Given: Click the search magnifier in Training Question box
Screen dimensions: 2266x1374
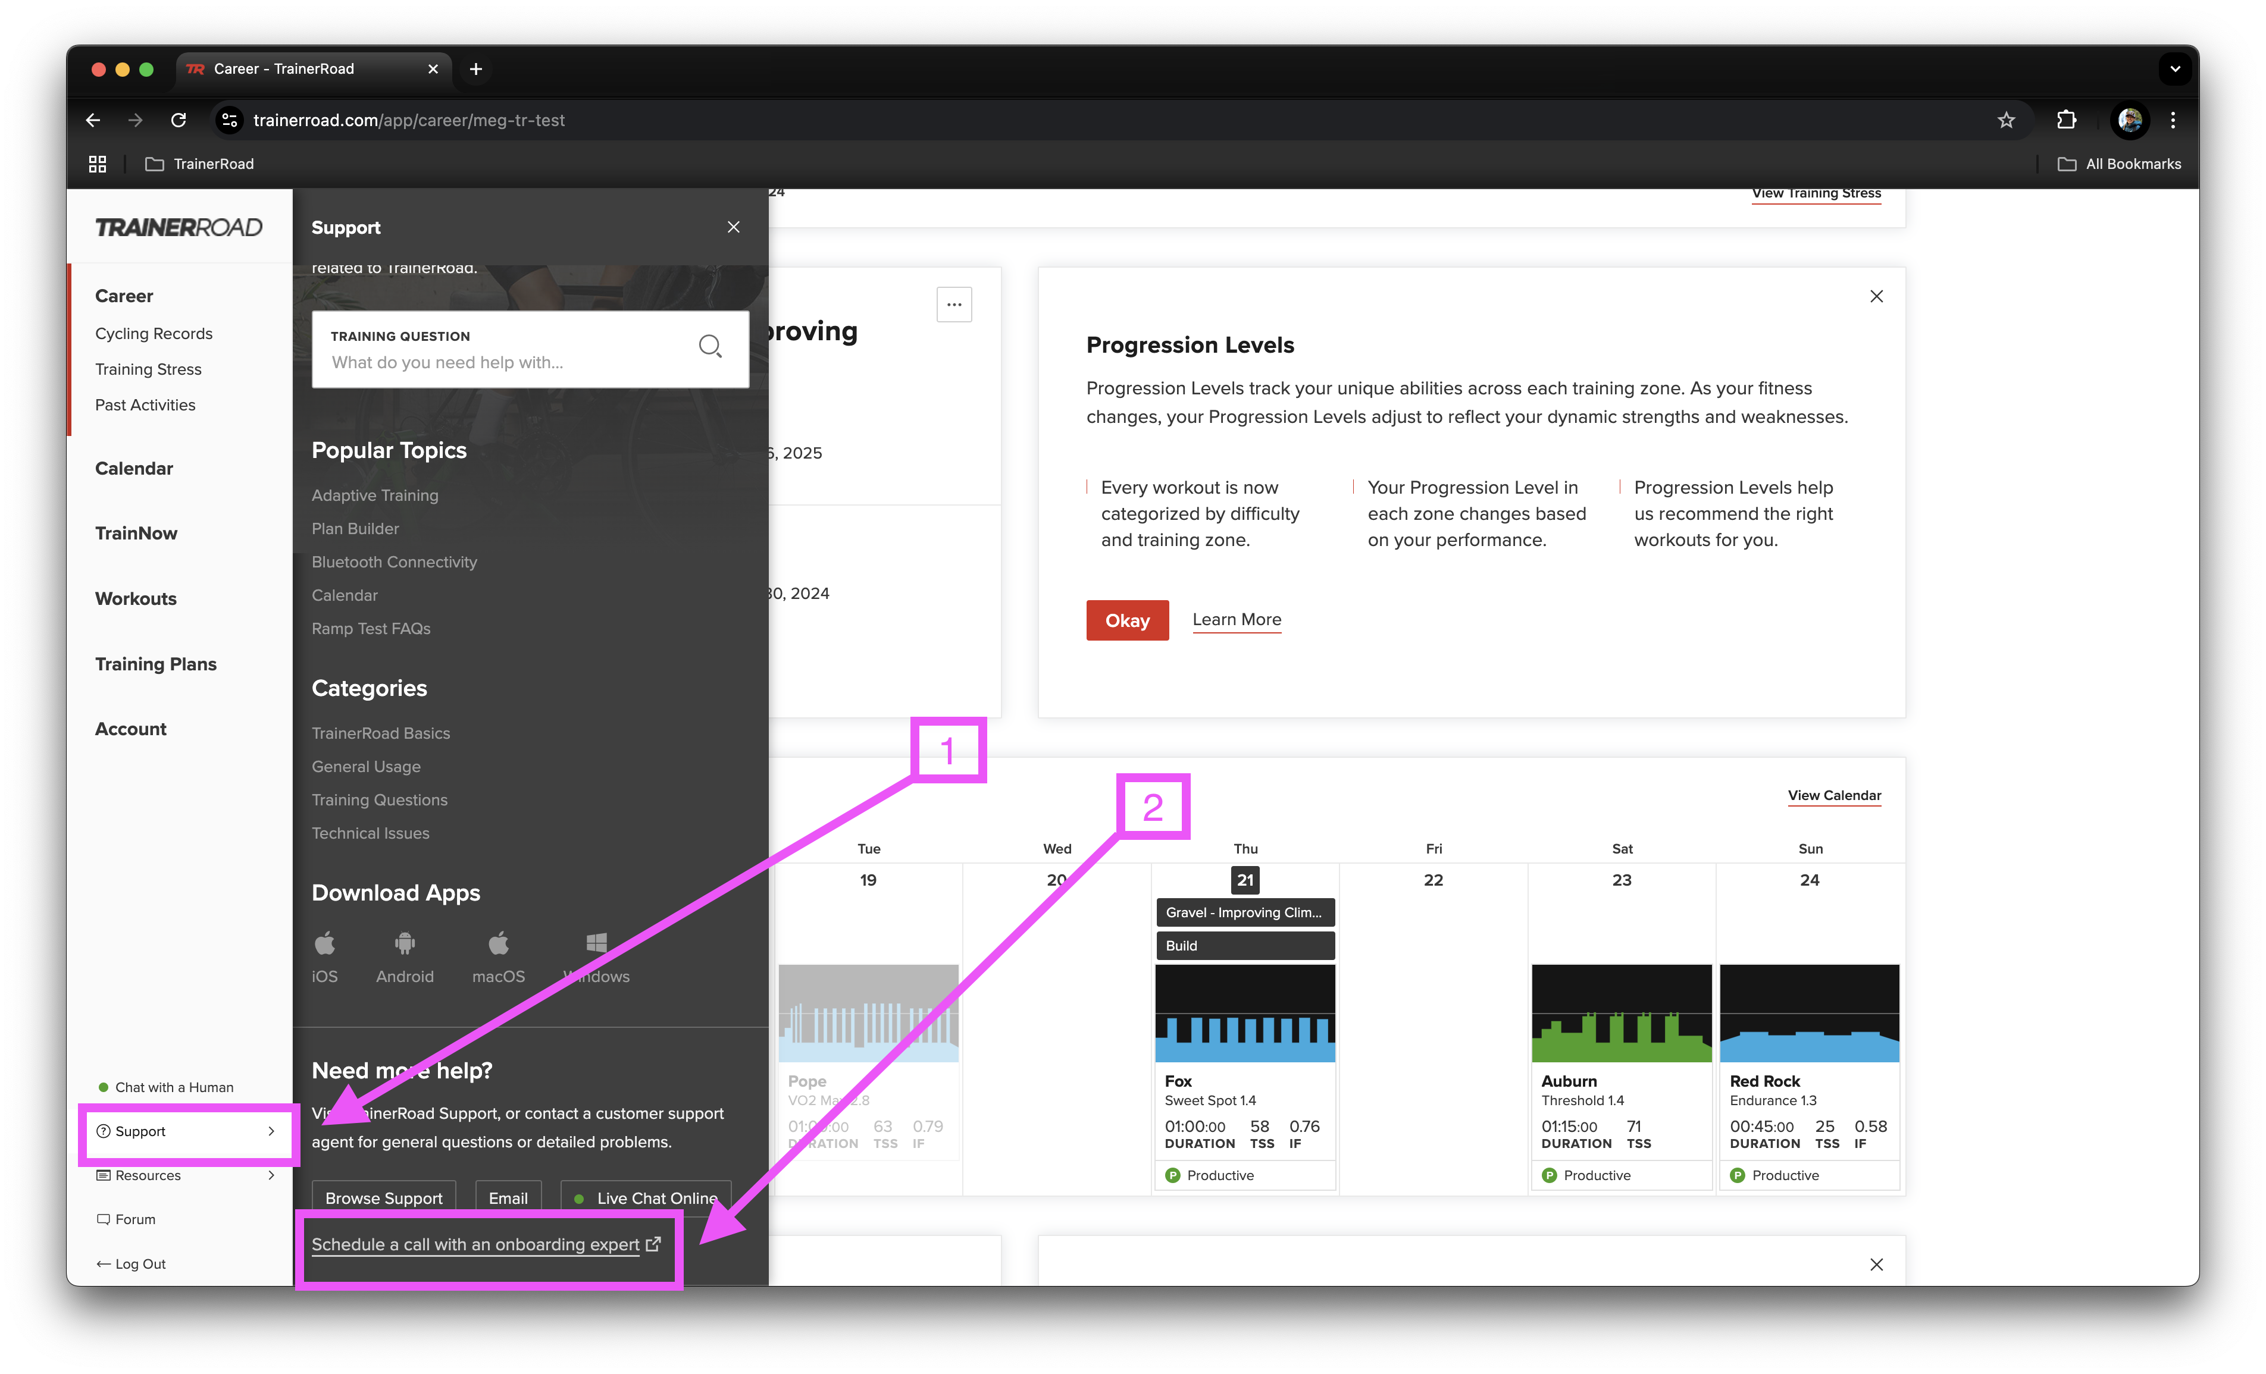Looking at the screenshot, I should [710, 347].
